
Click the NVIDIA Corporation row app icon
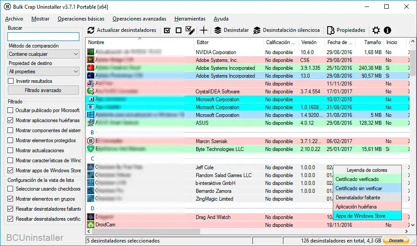tap(91, 52)
